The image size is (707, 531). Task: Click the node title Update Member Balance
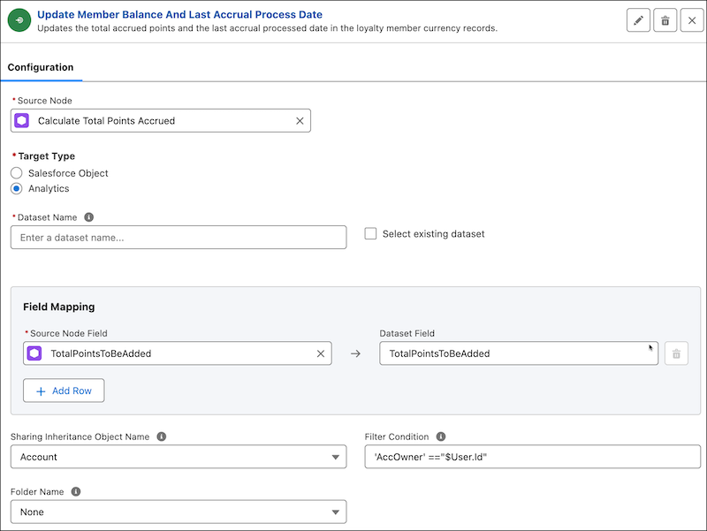[179, 14]
